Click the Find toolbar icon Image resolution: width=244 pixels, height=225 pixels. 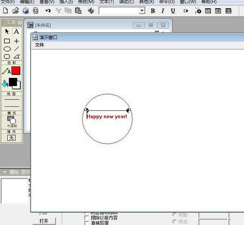[91, 11]
